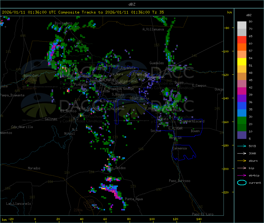Click the 'Divisadero' place label
This screenshot has width=264, height=223.
click(63, 23)
